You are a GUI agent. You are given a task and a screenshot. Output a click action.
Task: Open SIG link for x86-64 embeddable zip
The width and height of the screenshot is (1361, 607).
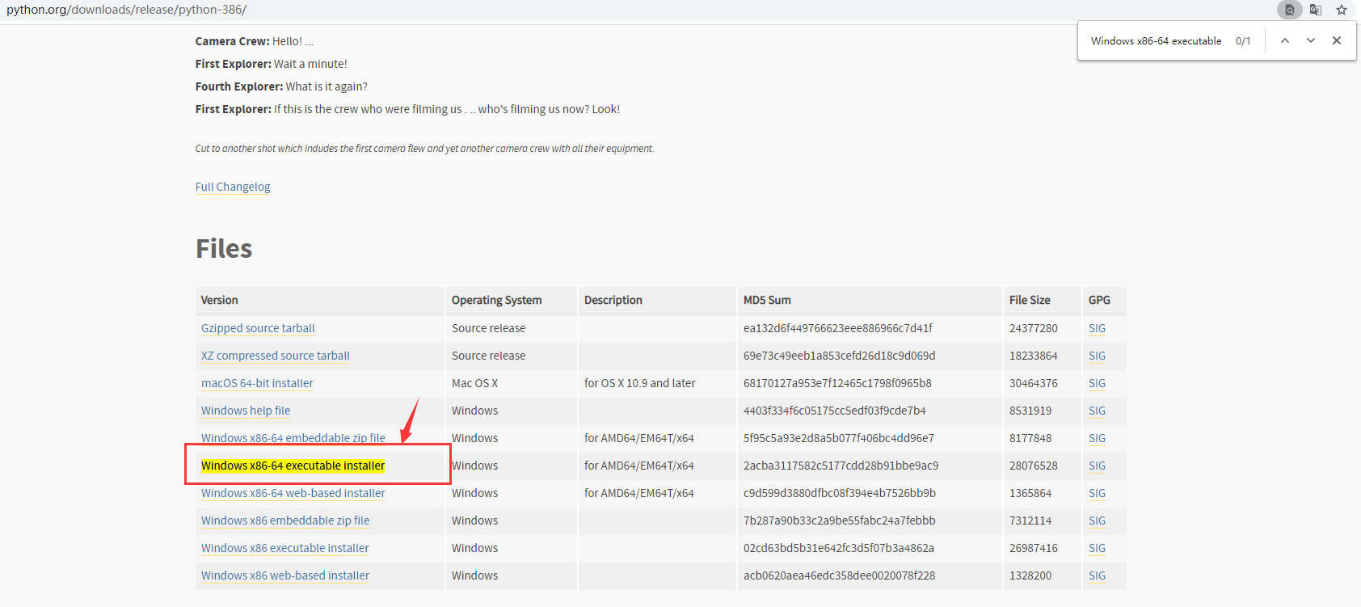(x=1097, y=438)
